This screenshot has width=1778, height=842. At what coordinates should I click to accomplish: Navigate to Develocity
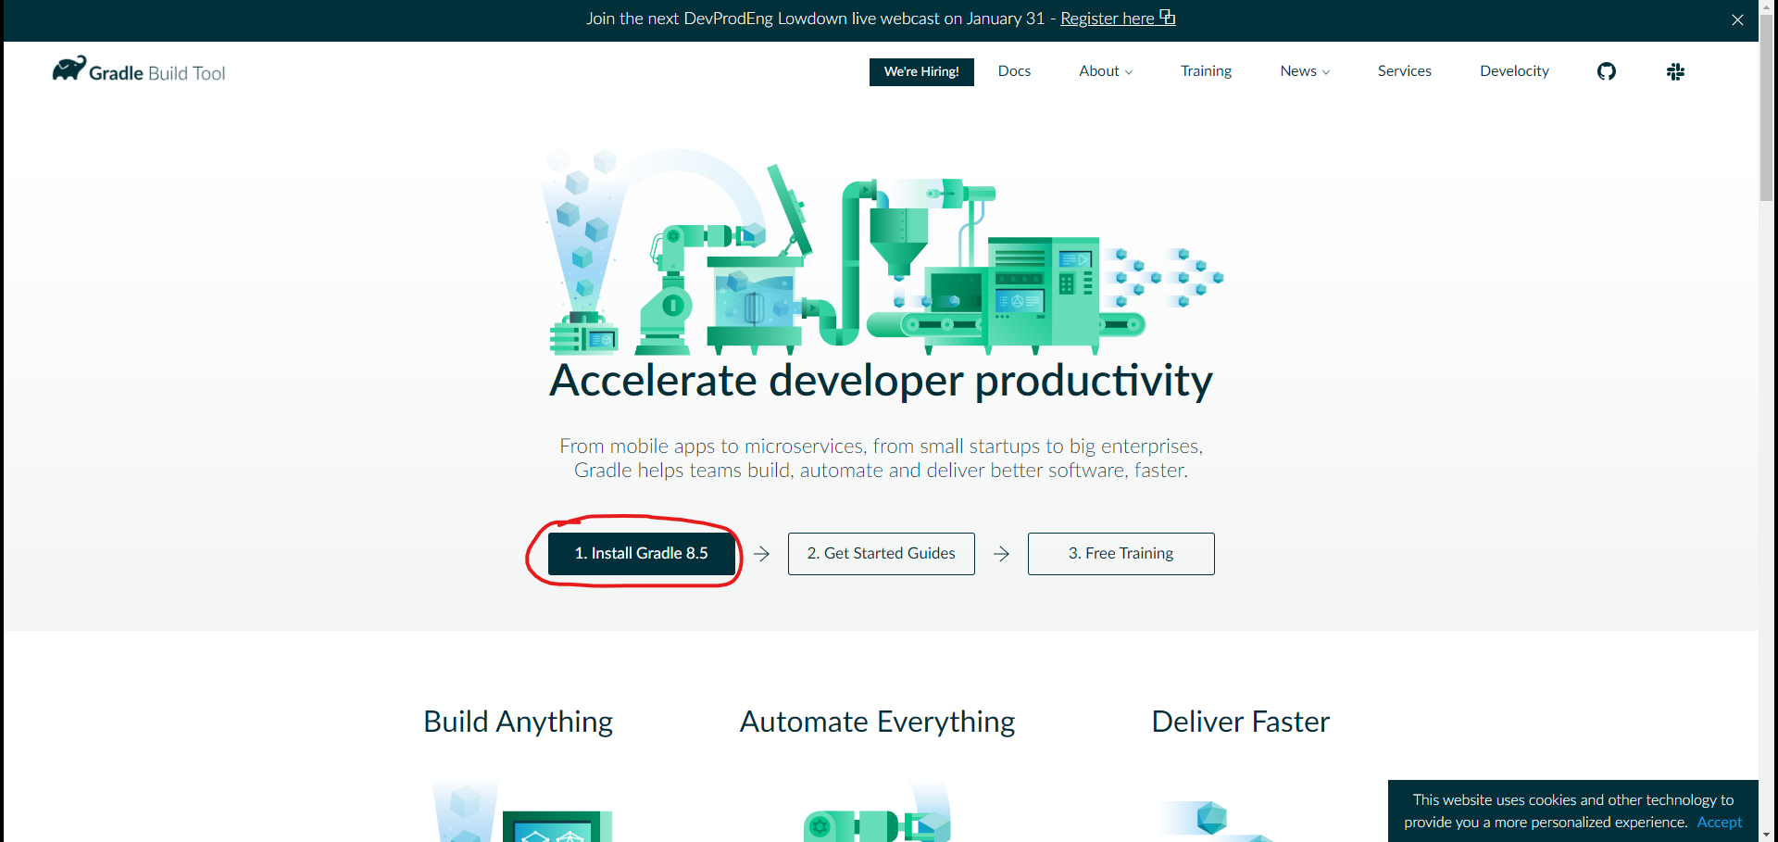pos(1514,71)
